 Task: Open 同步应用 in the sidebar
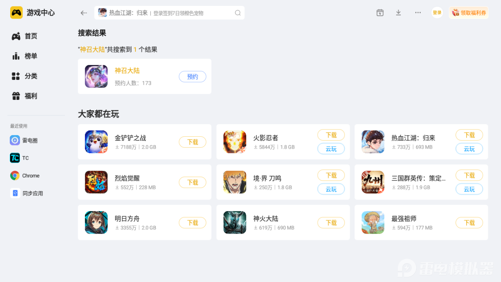click(x=26, y=193)
